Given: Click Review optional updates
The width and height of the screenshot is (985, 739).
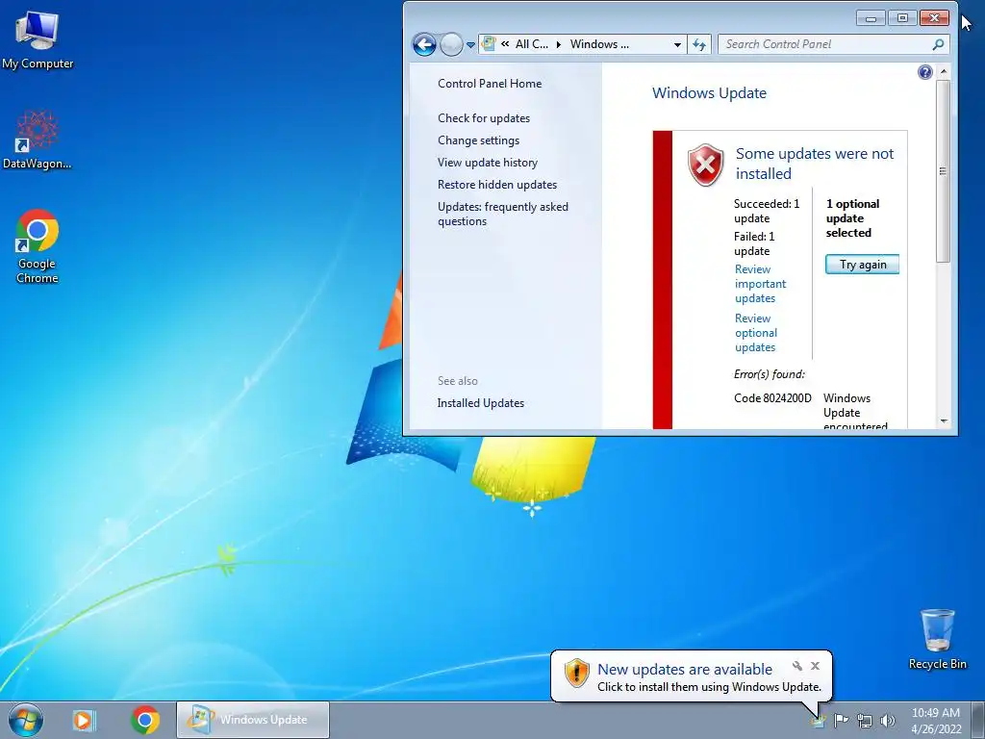Looking at the screenshot, I should [x=756, y=332].
